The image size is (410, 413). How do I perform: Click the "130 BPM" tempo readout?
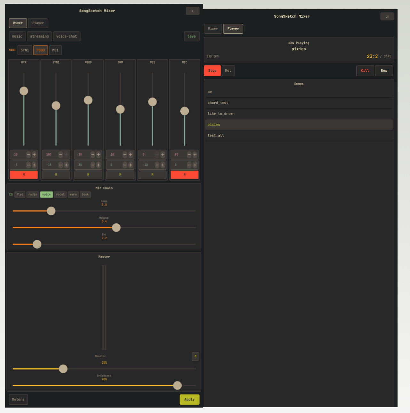pos(212,56)
